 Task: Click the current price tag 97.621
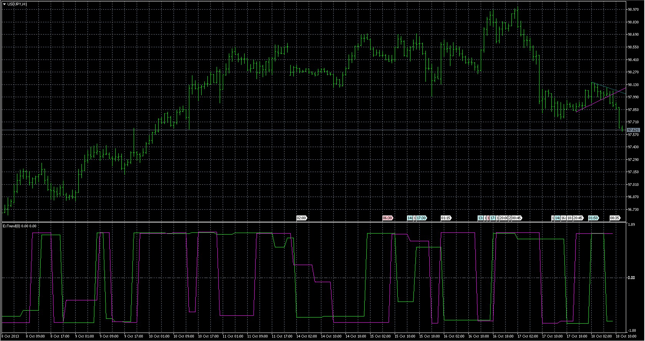(x=633, y=130)
